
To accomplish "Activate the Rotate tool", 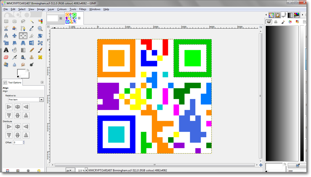I will [40, 36].
